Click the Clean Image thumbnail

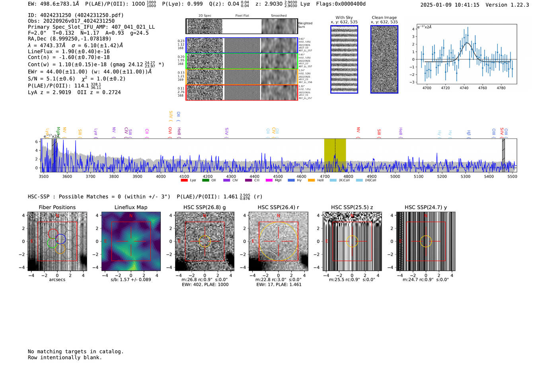tap(384, 59)
